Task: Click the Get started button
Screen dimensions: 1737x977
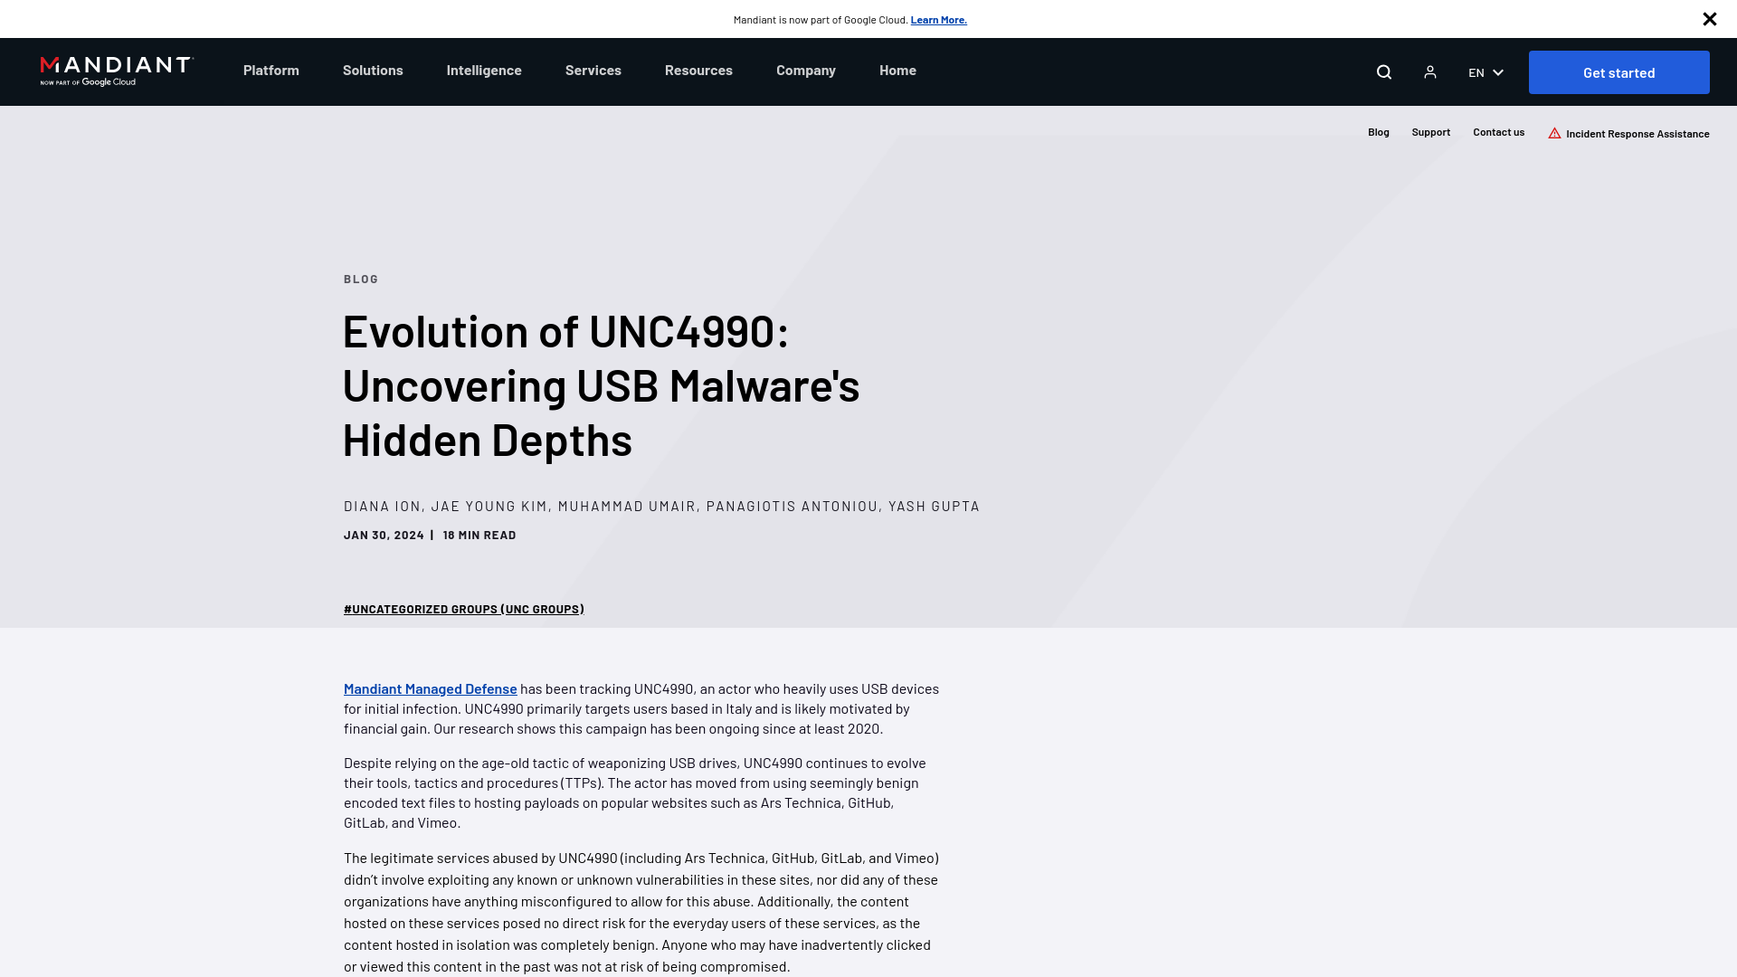Action: point(1618,71)
